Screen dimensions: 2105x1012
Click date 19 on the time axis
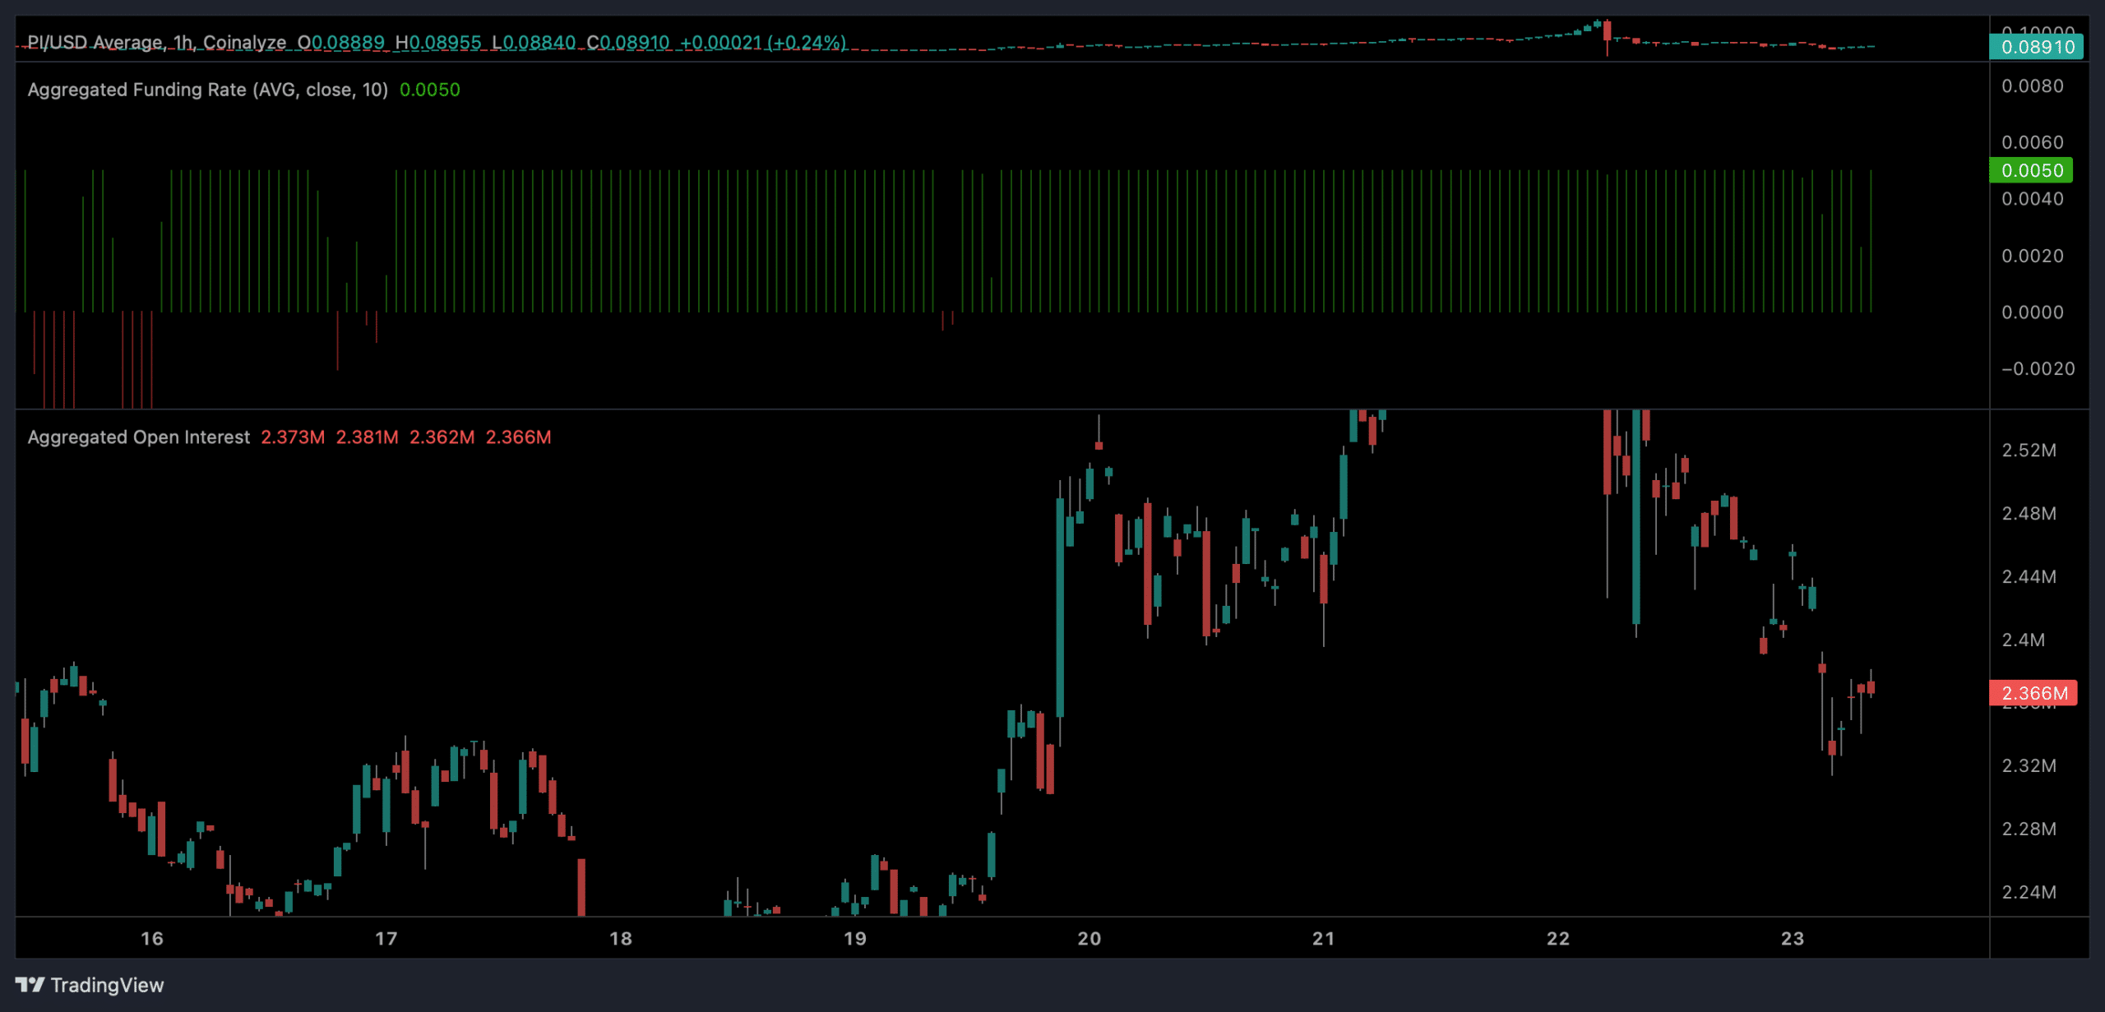coord(855,939)
